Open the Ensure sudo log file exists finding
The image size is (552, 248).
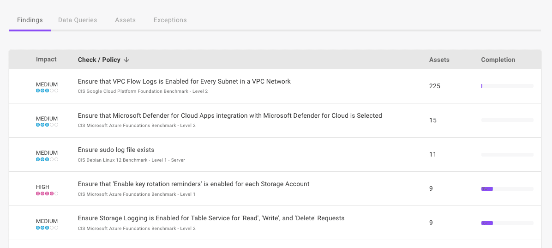click(116, 150)
